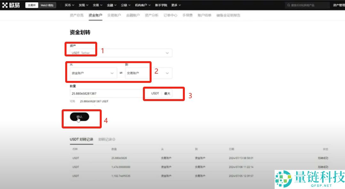Select 交易所 mode at top left

pyautogui.click(x=32, y=5)
